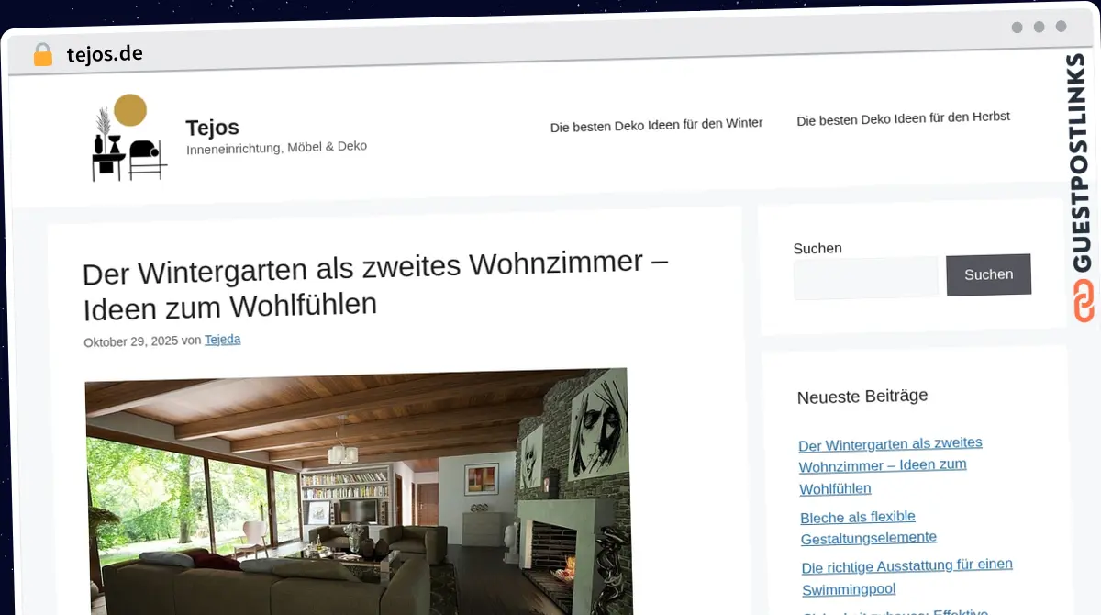Click tagline 'Inneneinrichtung, Möbel & Deko'
The image size is (1101, 615).
tap(276, 147)
